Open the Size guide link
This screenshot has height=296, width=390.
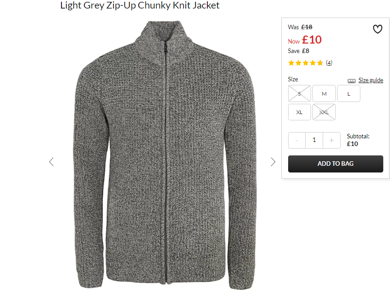pyautogui.click(x=371, y=80)
